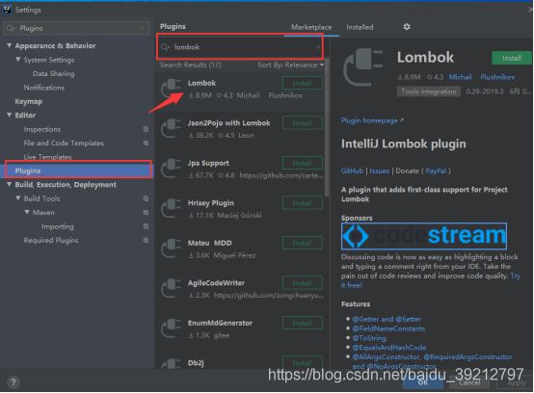Collapse Build, Execution, Deployment section
This screenshot has width=534, height=393.
point(10,184)
